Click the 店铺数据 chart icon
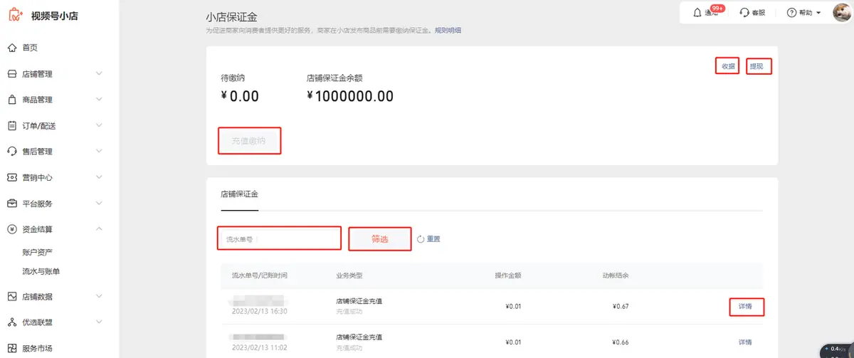 click(12, 296)
